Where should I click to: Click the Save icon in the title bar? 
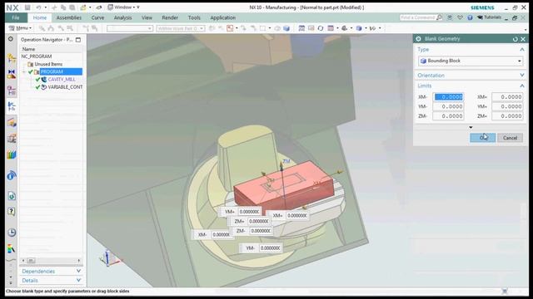point(27,7)
